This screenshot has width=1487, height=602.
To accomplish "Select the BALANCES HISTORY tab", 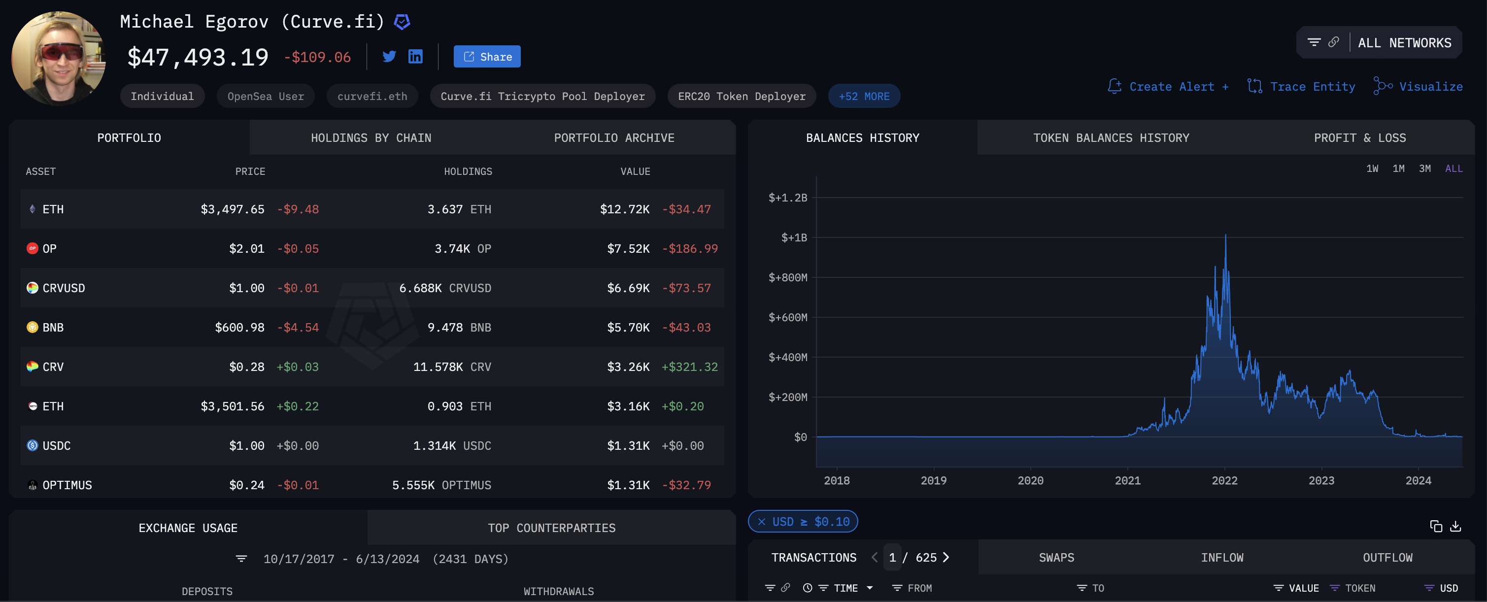I will [862, 137].
